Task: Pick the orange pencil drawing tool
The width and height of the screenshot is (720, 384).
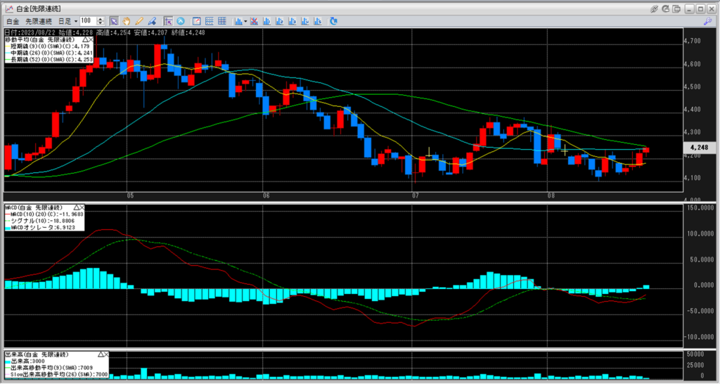Action: 139,21
